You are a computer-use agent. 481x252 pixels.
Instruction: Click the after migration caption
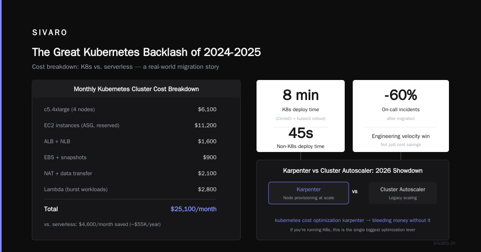(x=401, y=118)
